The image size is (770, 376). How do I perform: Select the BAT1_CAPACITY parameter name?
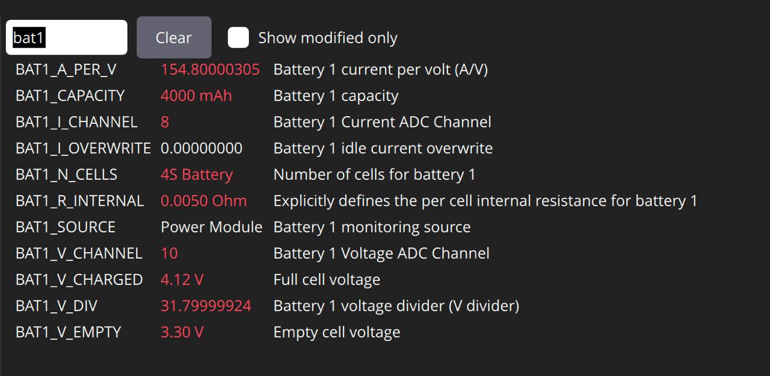(70, 96)
